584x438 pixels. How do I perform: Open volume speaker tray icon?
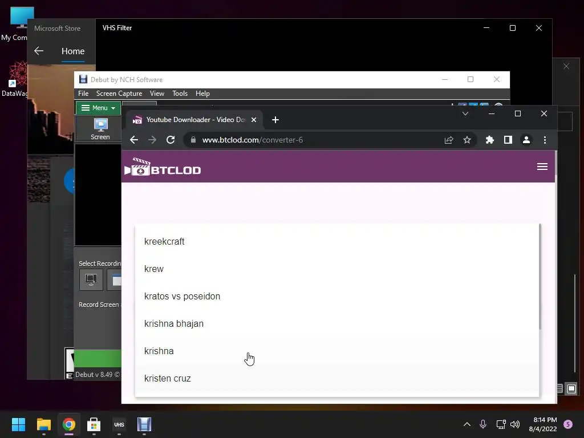point(515,424)
